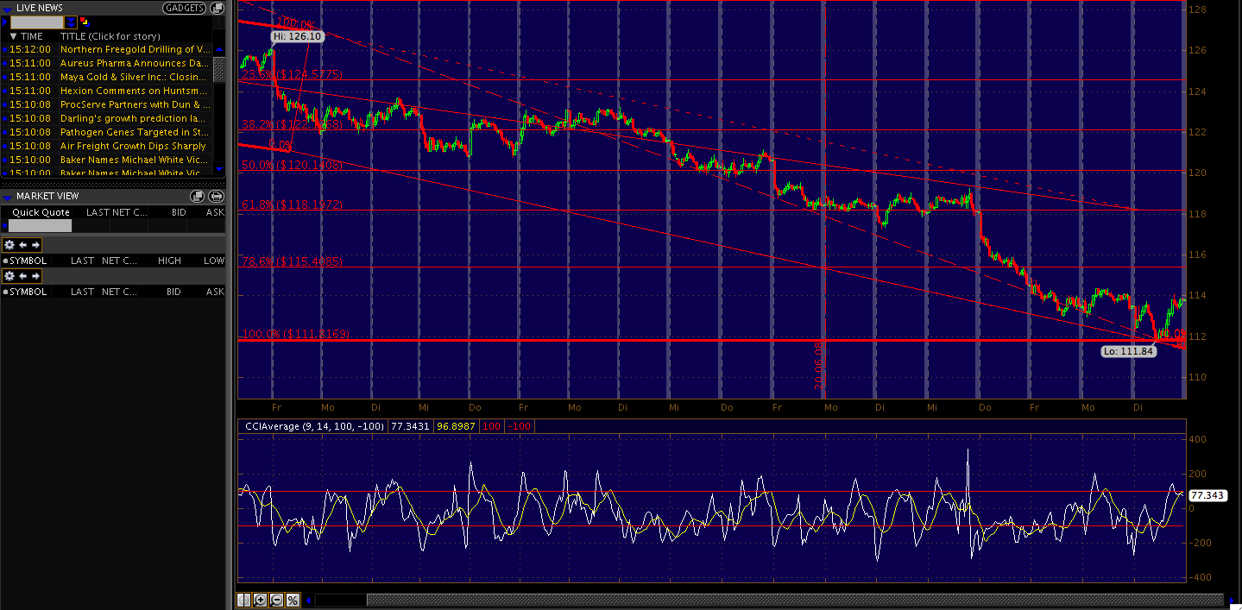Click the Quick Quote symbol input field
The width and height of the screenshot is (1242, 610).
(x=40, y=225)
